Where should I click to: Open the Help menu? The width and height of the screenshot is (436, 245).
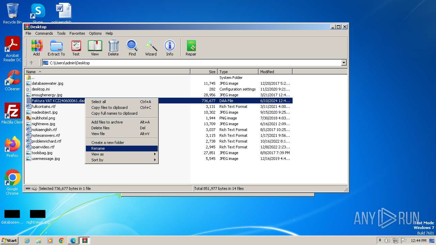pos(109,33)
